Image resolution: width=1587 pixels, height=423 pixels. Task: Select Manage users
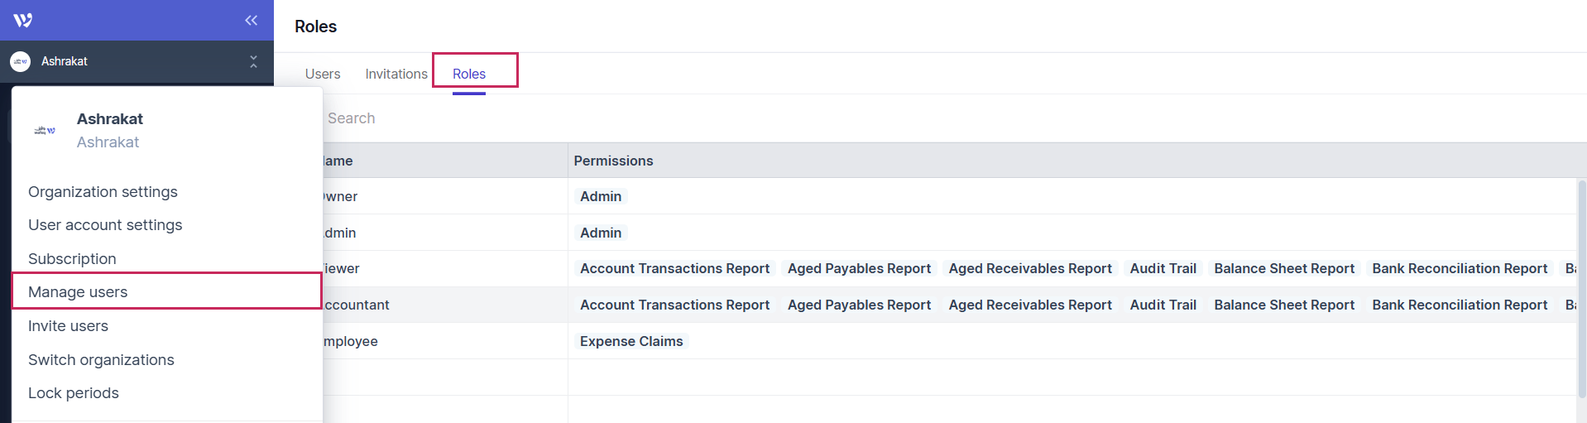pos(78,292)
